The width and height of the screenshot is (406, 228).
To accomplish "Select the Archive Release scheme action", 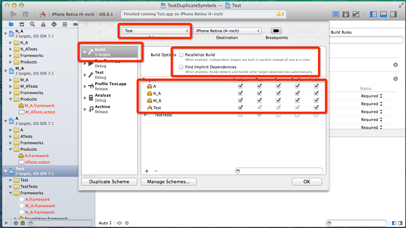I will tap(110, 109).
